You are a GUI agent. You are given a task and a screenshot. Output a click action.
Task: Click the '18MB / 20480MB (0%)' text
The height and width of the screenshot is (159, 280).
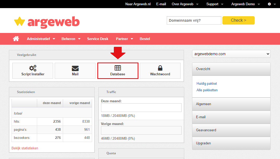coord(118,116)
